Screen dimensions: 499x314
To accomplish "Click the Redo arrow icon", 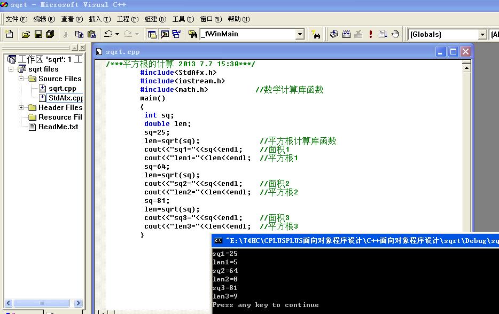I will [128, 34].
